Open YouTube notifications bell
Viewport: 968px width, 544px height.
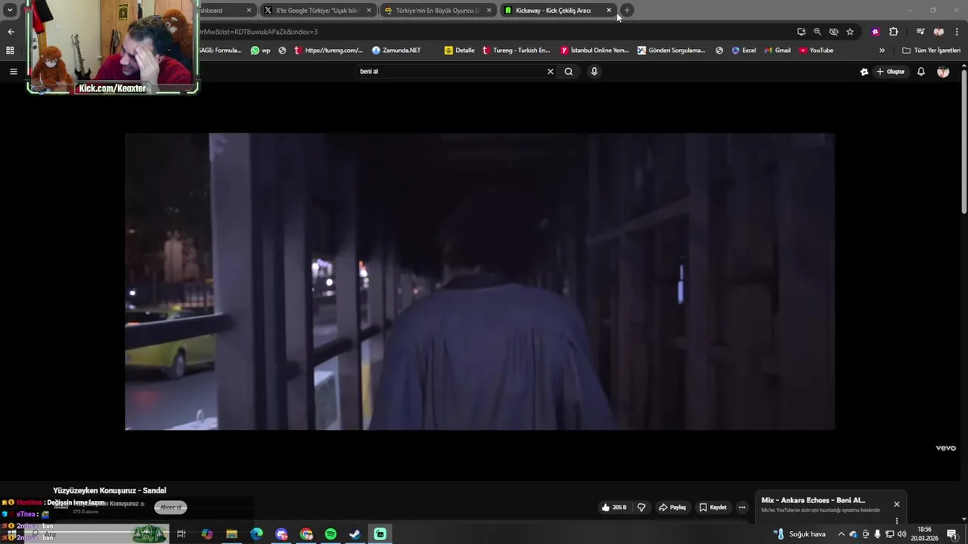[921, 71]
